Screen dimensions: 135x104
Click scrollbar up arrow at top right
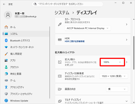134,19
